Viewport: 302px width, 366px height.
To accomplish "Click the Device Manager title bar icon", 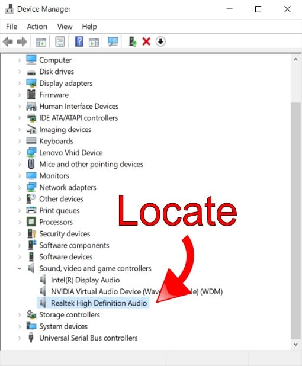I will (x=9, y=9).
